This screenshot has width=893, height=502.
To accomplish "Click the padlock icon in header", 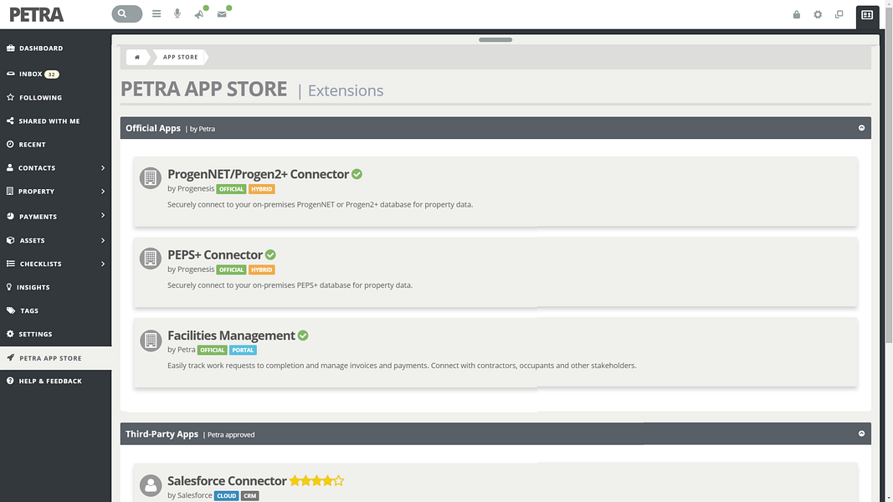I will 797,15.
